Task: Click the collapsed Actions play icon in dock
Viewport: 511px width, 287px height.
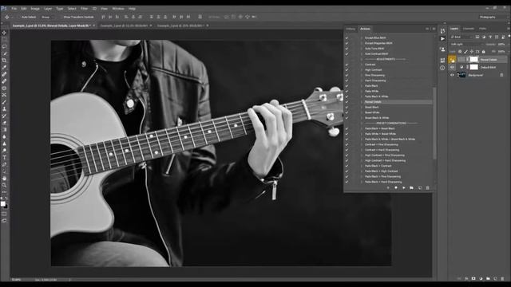Action: tap(442, 38)
